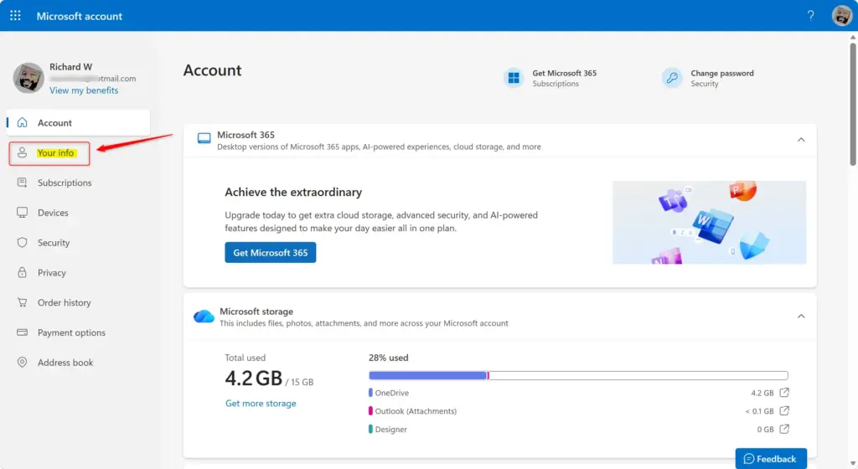Click the Microsoft 365 laptop icon
This screenshot has width=858, height=469.
pos(204,138)
